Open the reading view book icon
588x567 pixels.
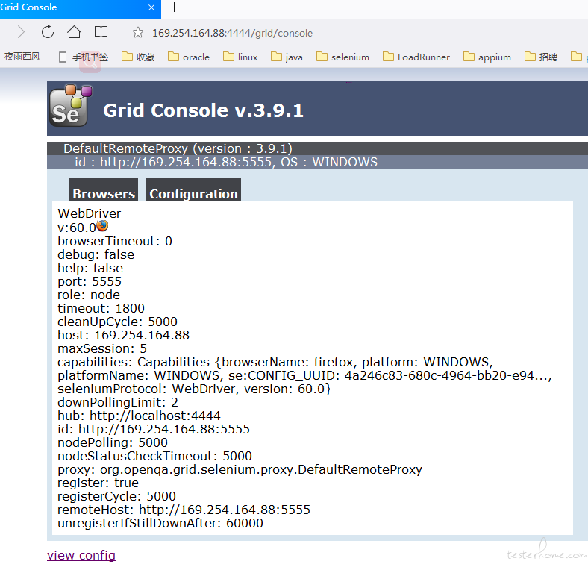tap(101, 32)
